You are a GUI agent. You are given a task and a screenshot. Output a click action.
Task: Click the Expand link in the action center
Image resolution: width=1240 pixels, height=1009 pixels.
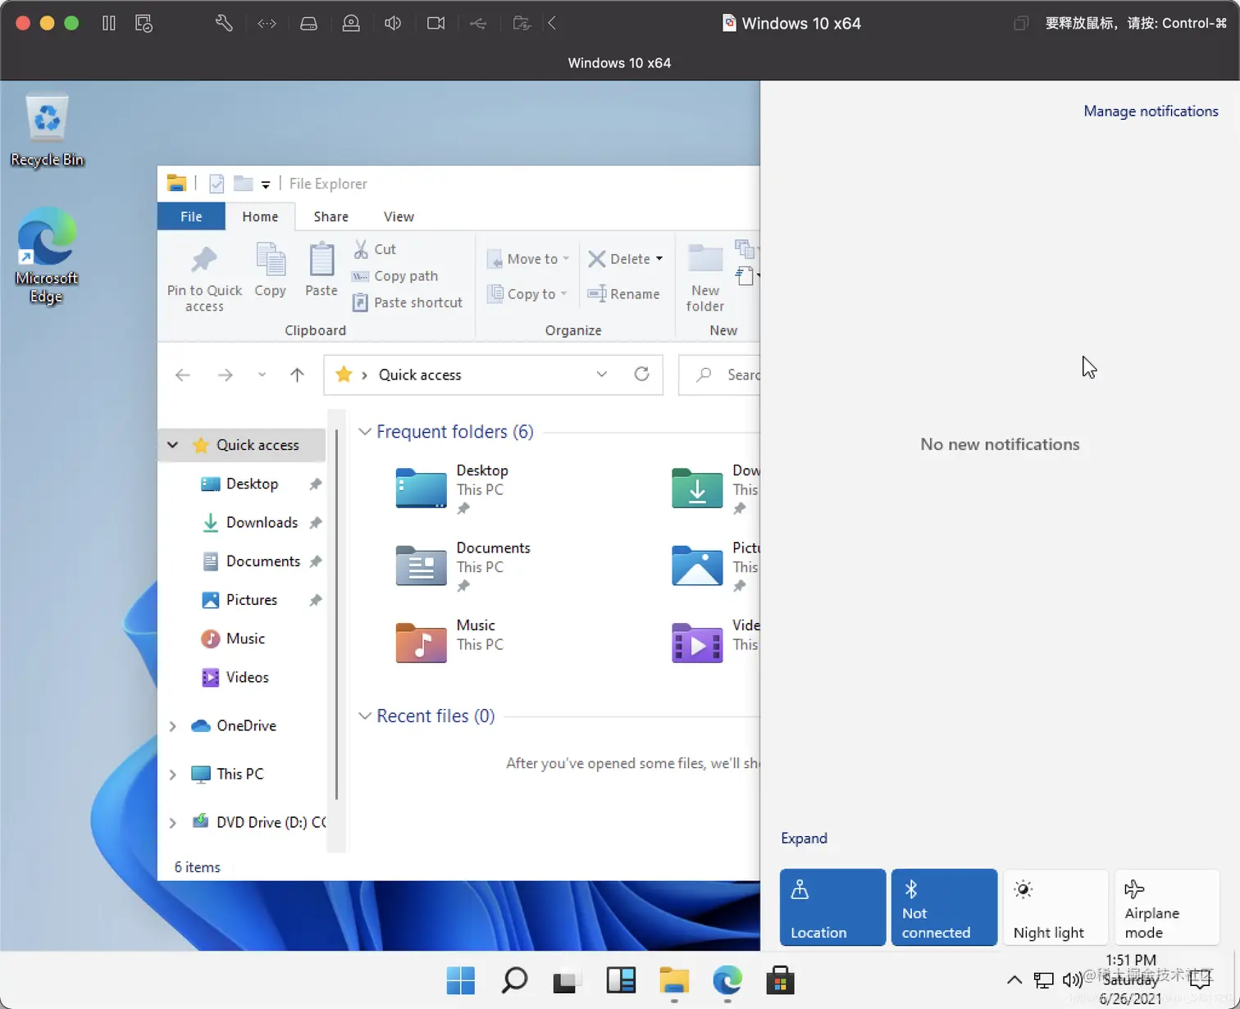804,838
